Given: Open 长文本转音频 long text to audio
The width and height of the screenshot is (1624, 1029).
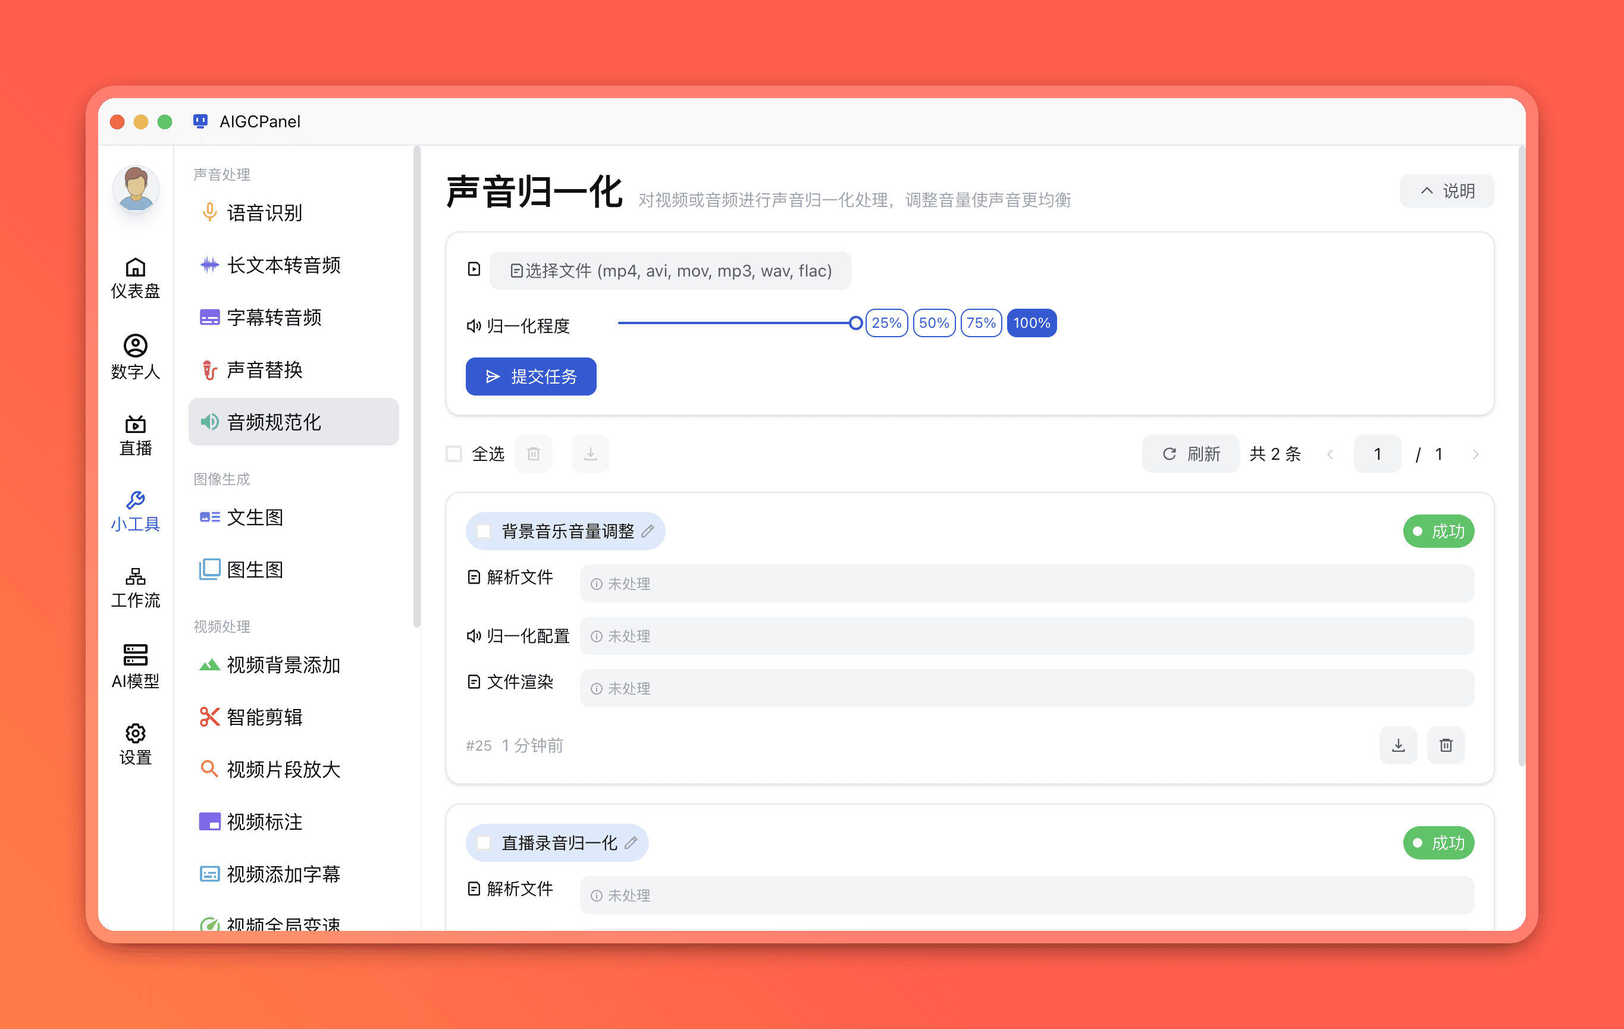Looking at the screenshot, I should (x=293, y=265).
